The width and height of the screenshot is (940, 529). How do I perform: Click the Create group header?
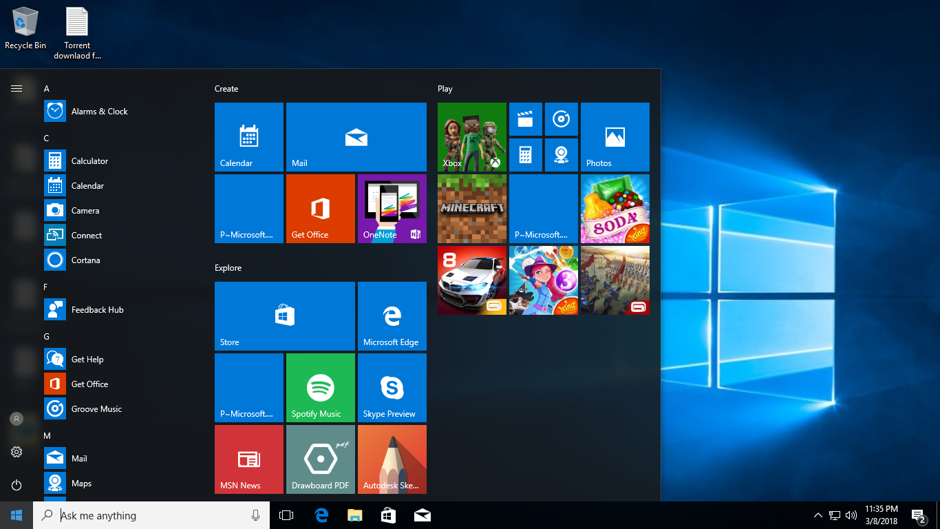[226, 89]
